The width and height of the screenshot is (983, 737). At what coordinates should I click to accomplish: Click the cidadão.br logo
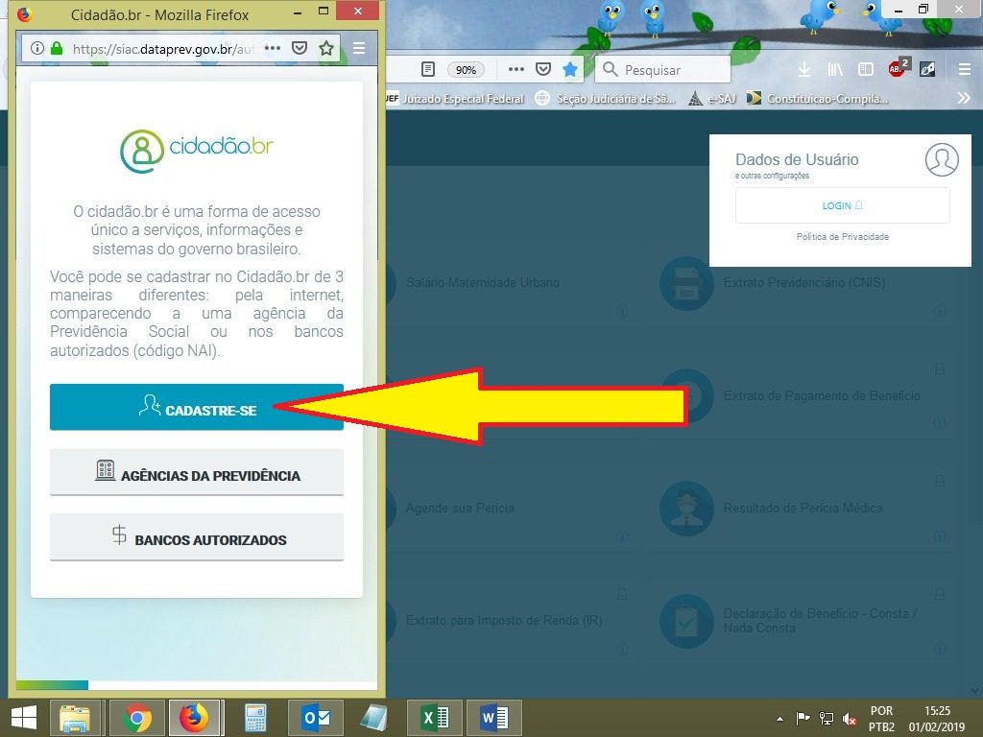coord(196,151)
